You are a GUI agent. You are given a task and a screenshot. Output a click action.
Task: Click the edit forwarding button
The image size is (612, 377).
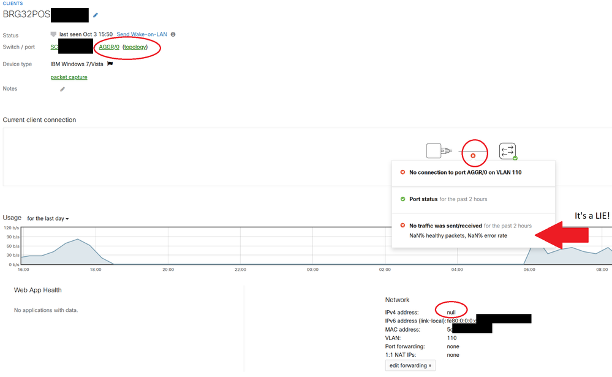410,365
